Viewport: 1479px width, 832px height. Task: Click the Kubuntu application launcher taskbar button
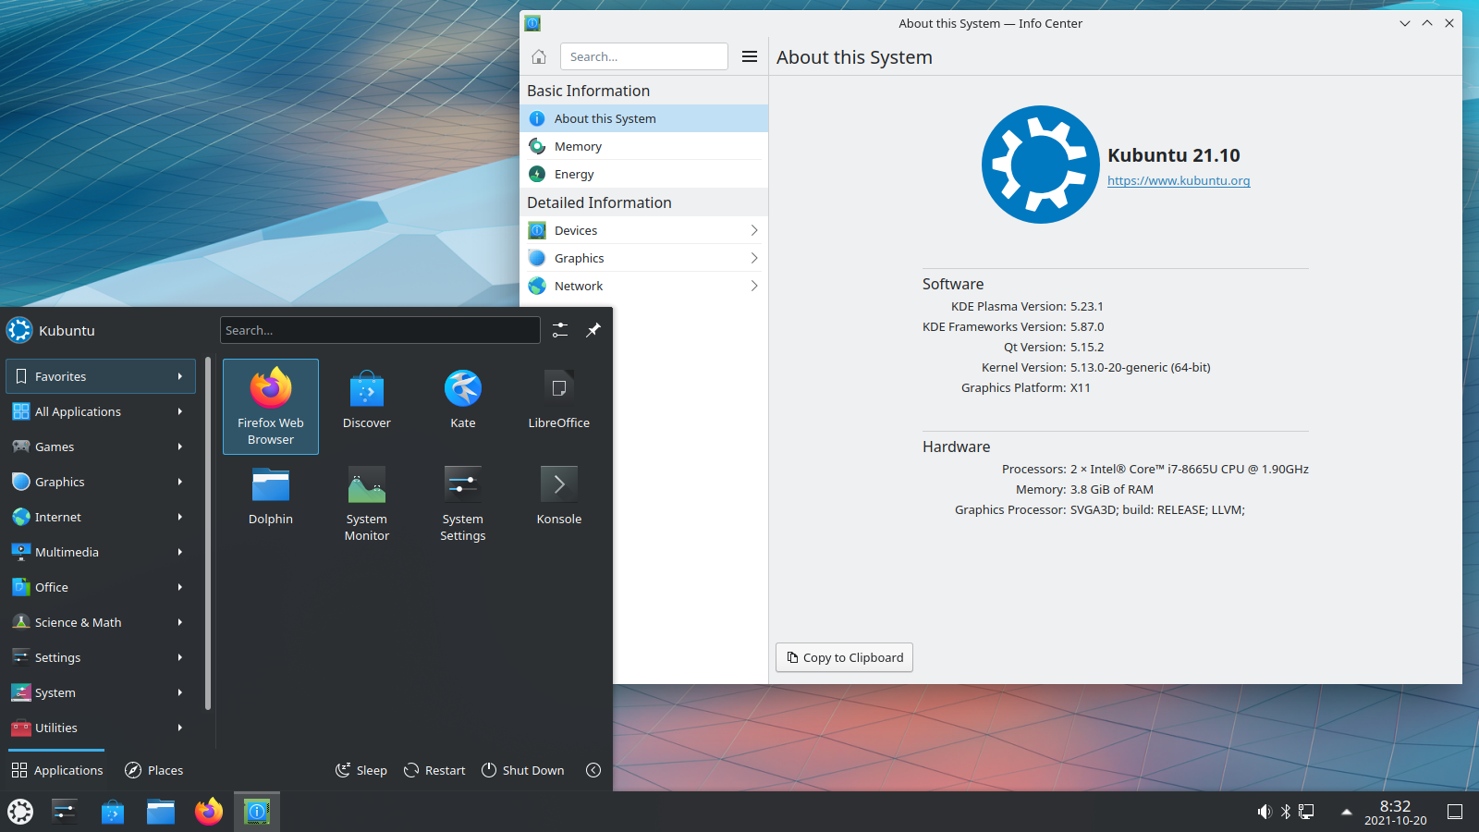[x=20, y=812]
